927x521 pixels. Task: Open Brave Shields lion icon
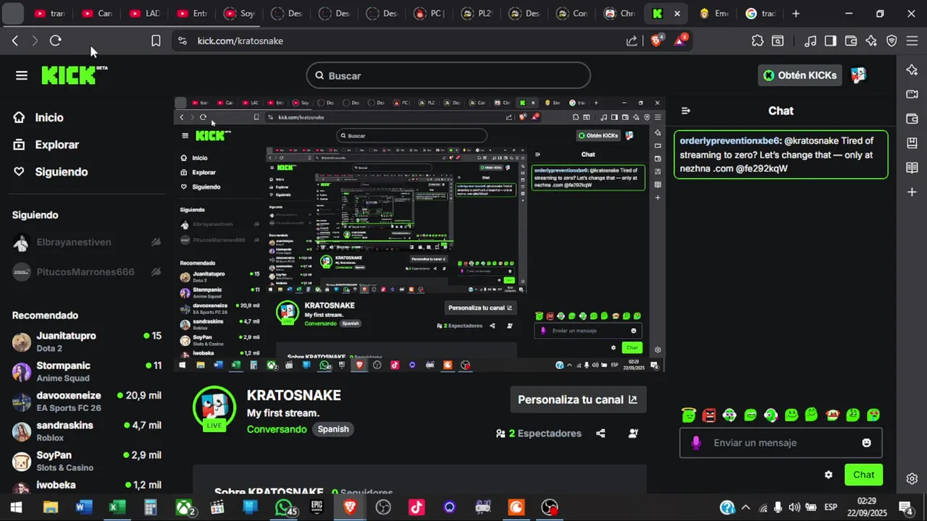tap(657, 41)
